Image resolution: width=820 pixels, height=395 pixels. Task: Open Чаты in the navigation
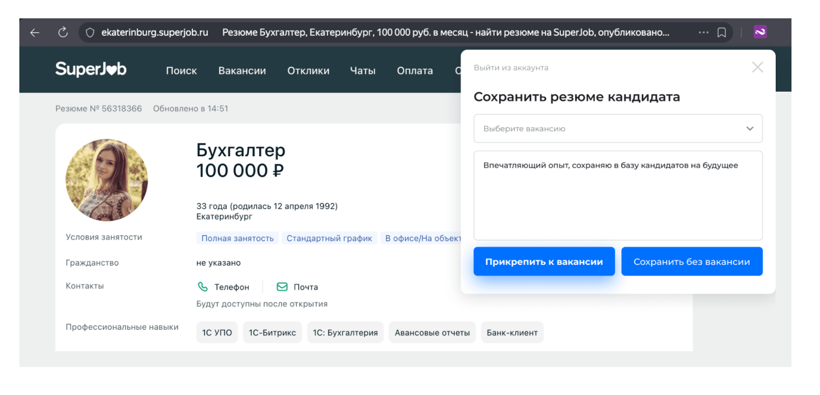[363, 71]
